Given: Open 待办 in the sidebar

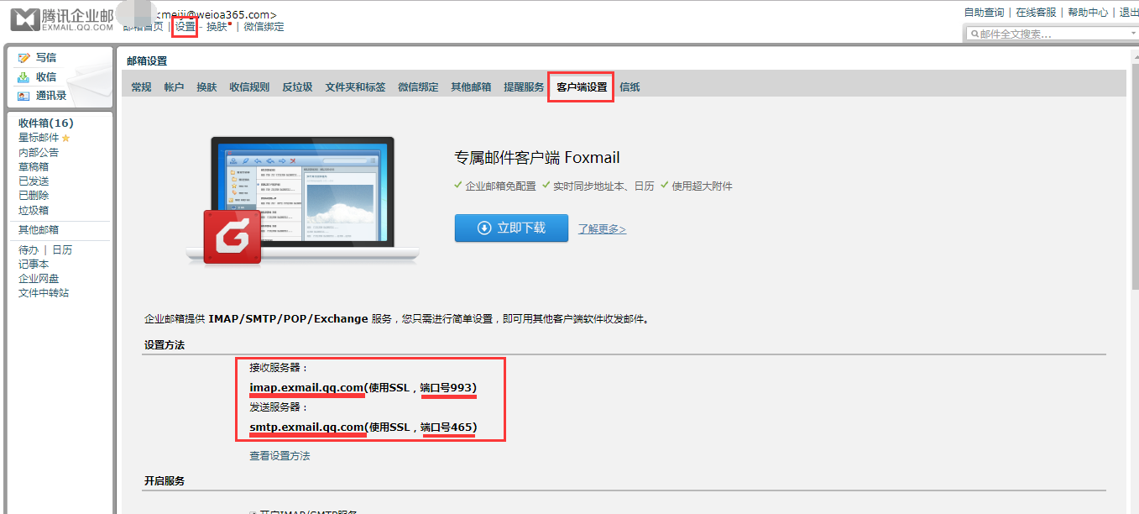Looking at the screenshot, I should 29,250.
